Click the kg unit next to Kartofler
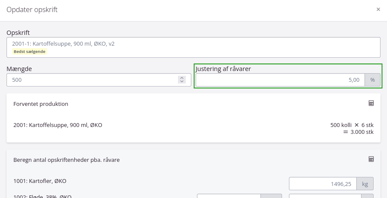This screenshot has width=387, height=198. click(x=365, y=184)
